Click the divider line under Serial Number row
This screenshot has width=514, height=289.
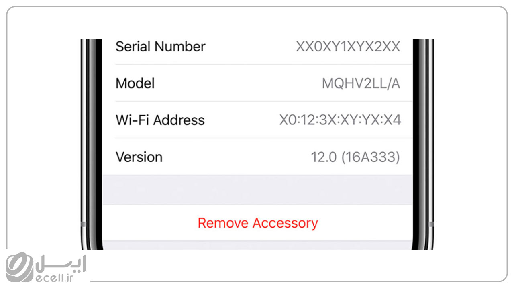[263, 64]
